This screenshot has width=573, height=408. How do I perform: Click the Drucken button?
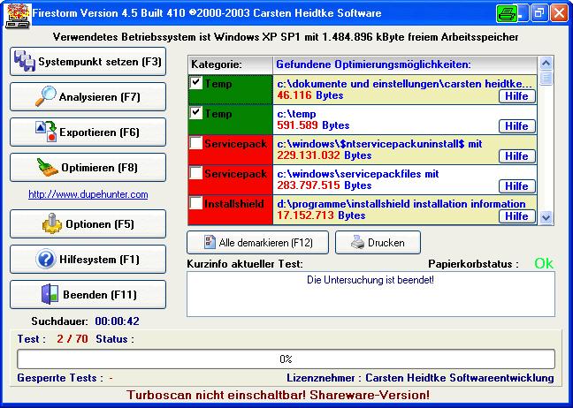378,242
